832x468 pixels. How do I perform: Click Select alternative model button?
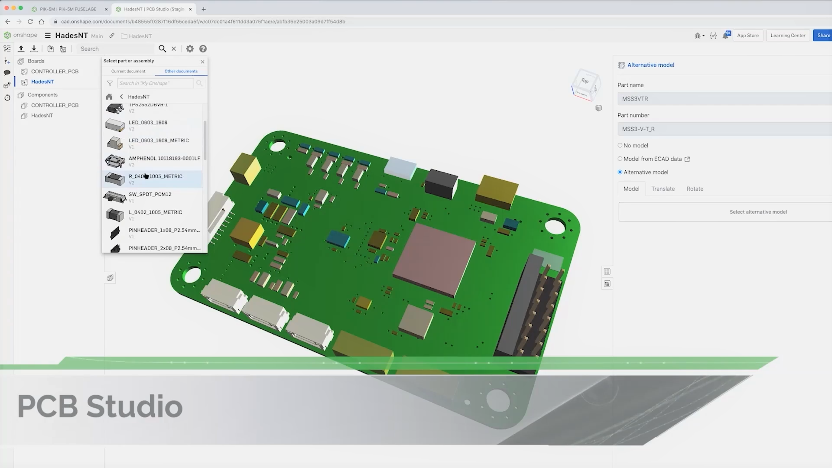tap(758, 212)
